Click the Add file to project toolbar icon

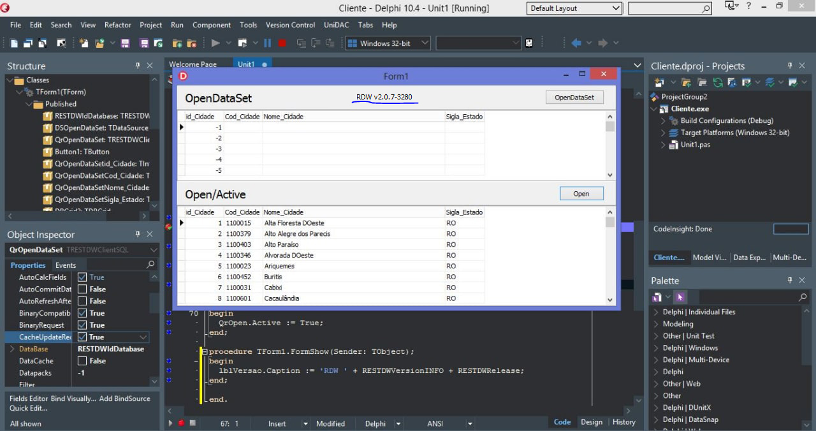tap(177, 43)
